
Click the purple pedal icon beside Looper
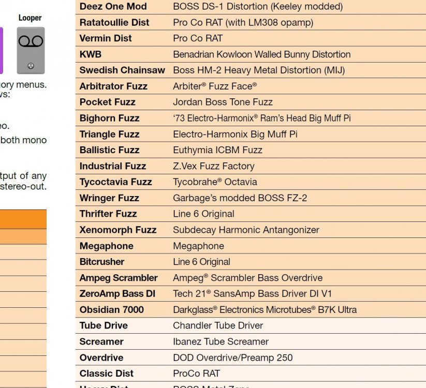(2, 50)
